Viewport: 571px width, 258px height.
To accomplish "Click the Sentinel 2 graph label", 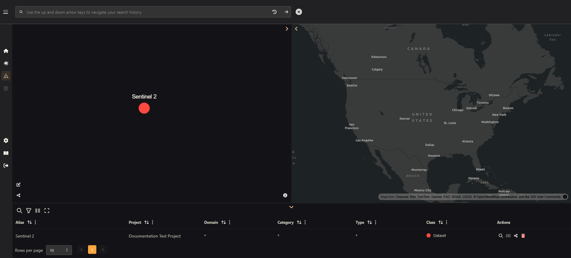I will 144,97.
